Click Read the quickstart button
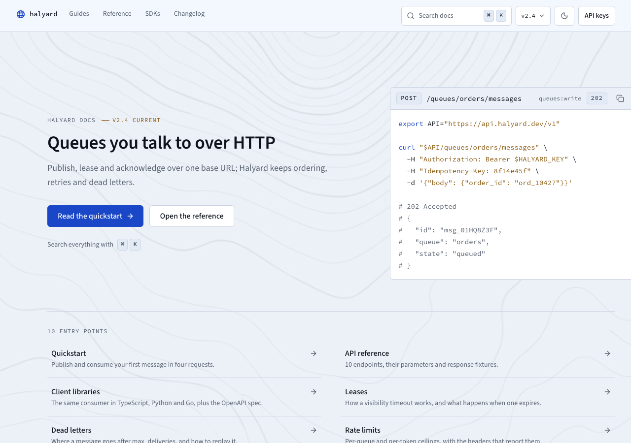Screen dimensions: 631x443 95,216
